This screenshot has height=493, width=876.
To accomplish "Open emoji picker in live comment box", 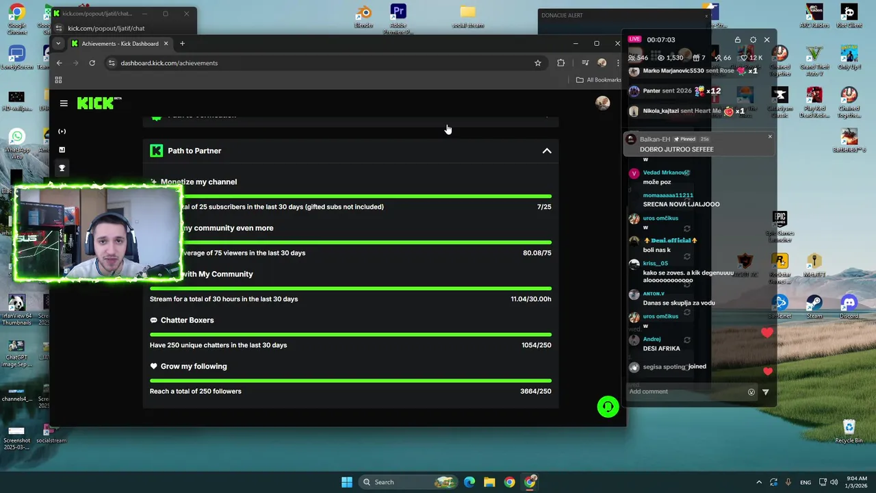I will click(x=751, y=392).
